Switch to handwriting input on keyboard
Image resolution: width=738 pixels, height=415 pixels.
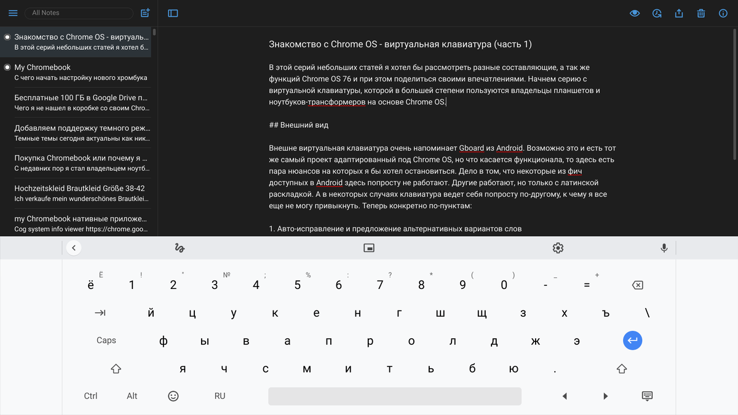point(180,248)
